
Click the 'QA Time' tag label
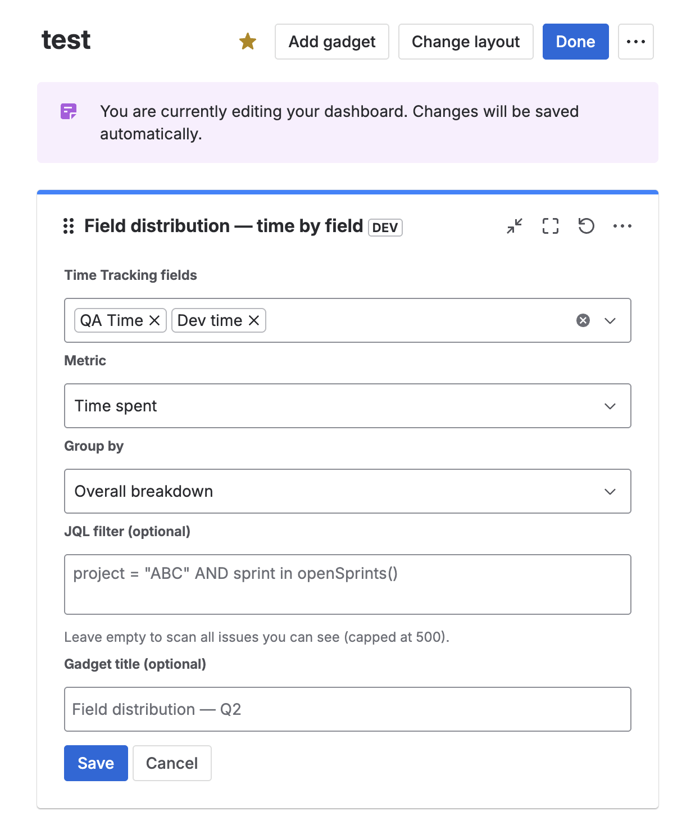(112, 320)
